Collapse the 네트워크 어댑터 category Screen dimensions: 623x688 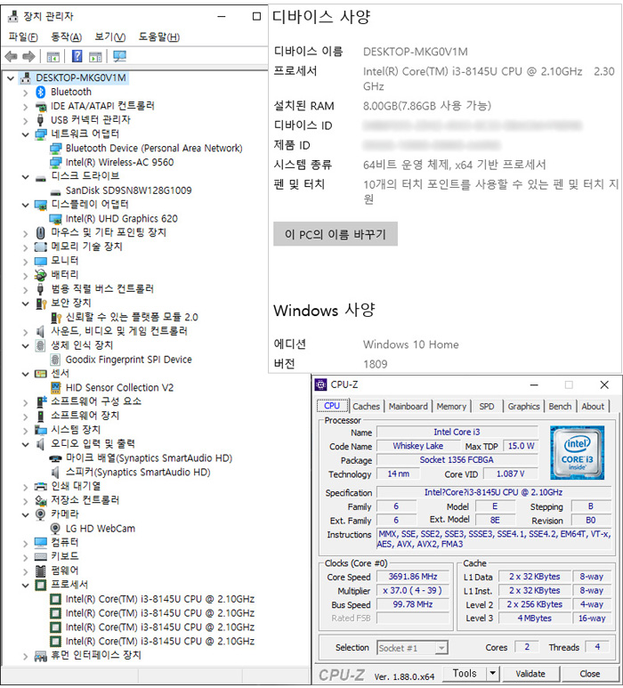click(x=24, y=134)
